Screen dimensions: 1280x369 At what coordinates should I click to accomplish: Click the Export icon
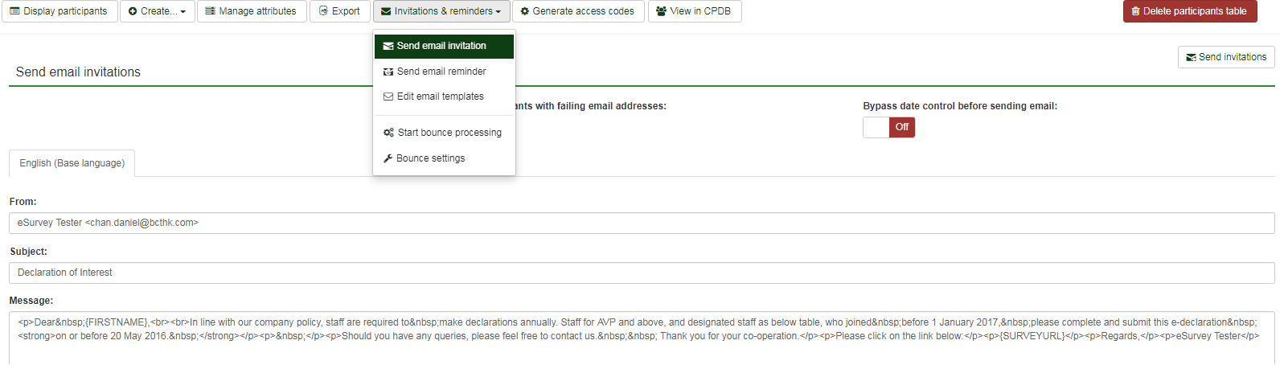(x=323, y=11)
